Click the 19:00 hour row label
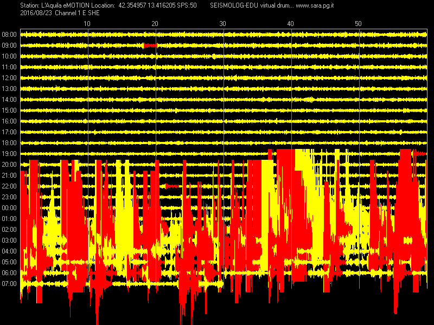Screen dimensions: 434x325 tap(9, 154)
